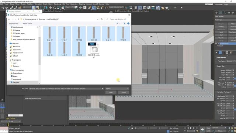The width and height of the screenshot is (236, 133).
Task: Toggle FloorGenerator modifier visibility eye
Action: point(216,44)
